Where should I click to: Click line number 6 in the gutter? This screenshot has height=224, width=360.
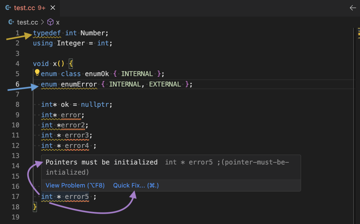[17, 84]
